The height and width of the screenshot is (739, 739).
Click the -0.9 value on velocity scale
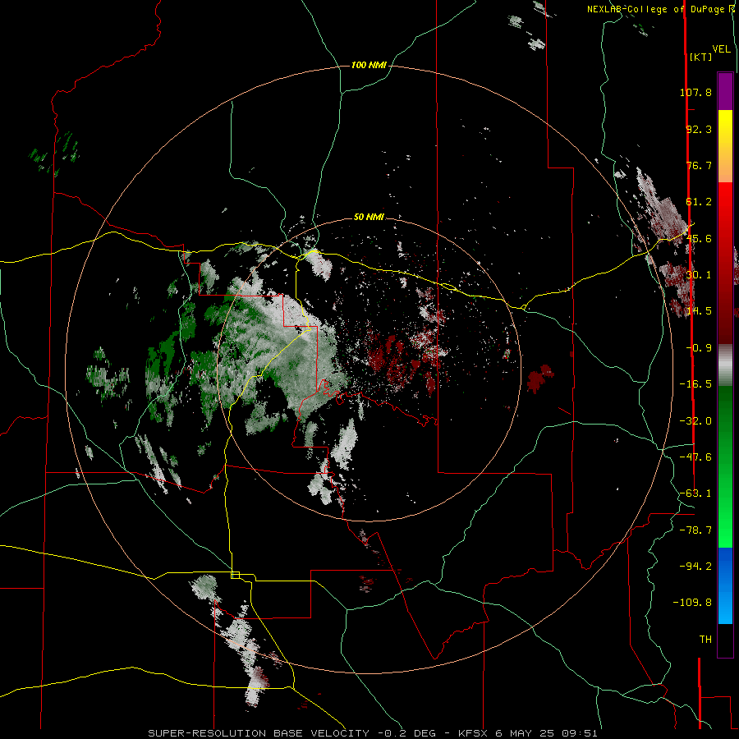click(x=699, y=348)
